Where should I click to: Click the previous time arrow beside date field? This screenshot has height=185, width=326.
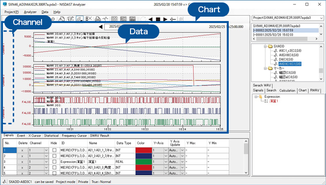point(101,27)
